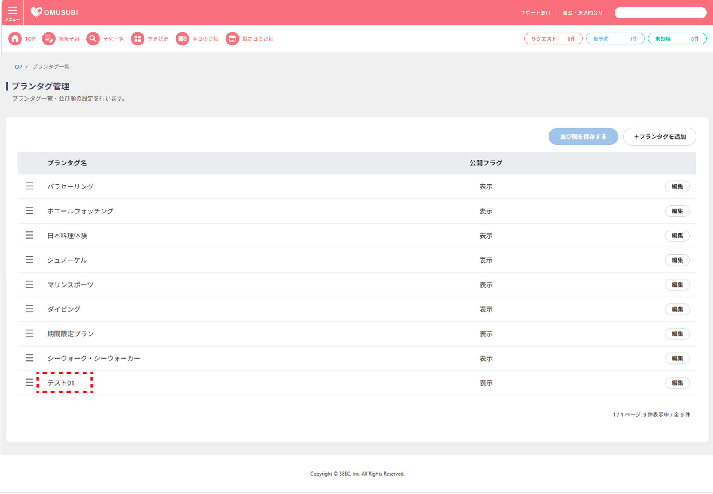Edit the シーウォーク・シーウォーカー tag
The height and width of the screenshot is (494, 713).
(x=677, y=358)
